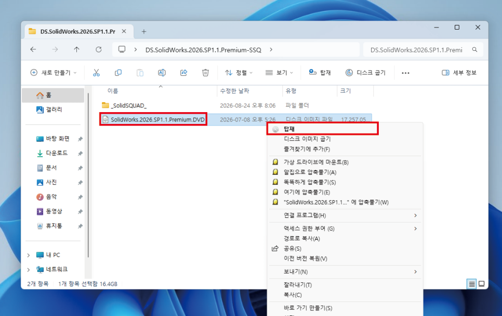Click the 디스크 굽기 toolbar button
The width and height of the screenshot is (502, 316).
366,73
